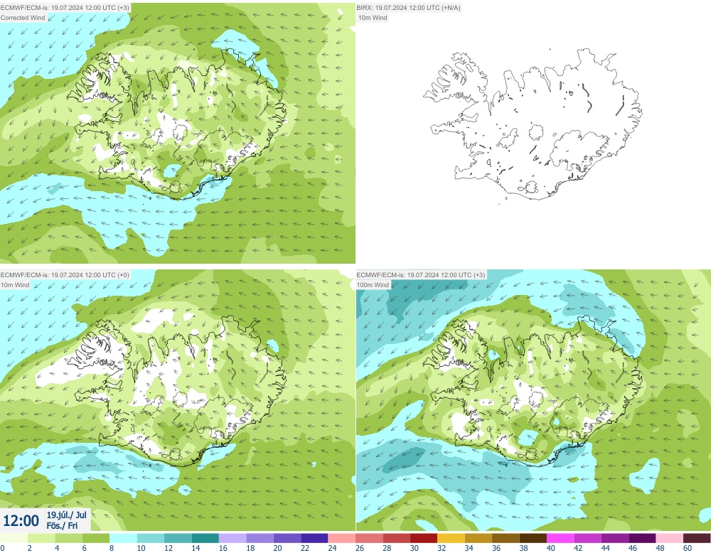Select the Corrected Wind map panel
Image resolution: width=711 pixels, height=553 pixels.
pyautogui.click(x=177, y=133)
